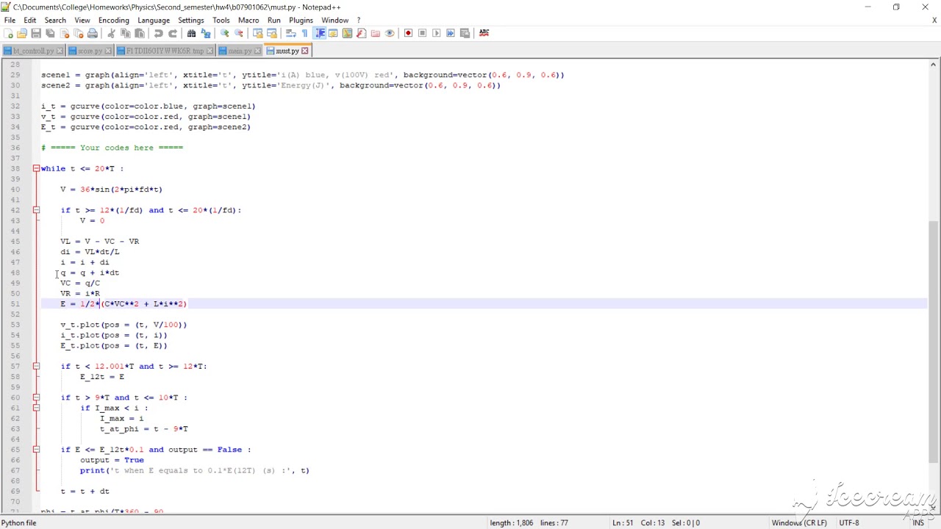941x529 pixels.
Task: Place the cursor on 't = t + dt' line
Action: coord(85,492)
